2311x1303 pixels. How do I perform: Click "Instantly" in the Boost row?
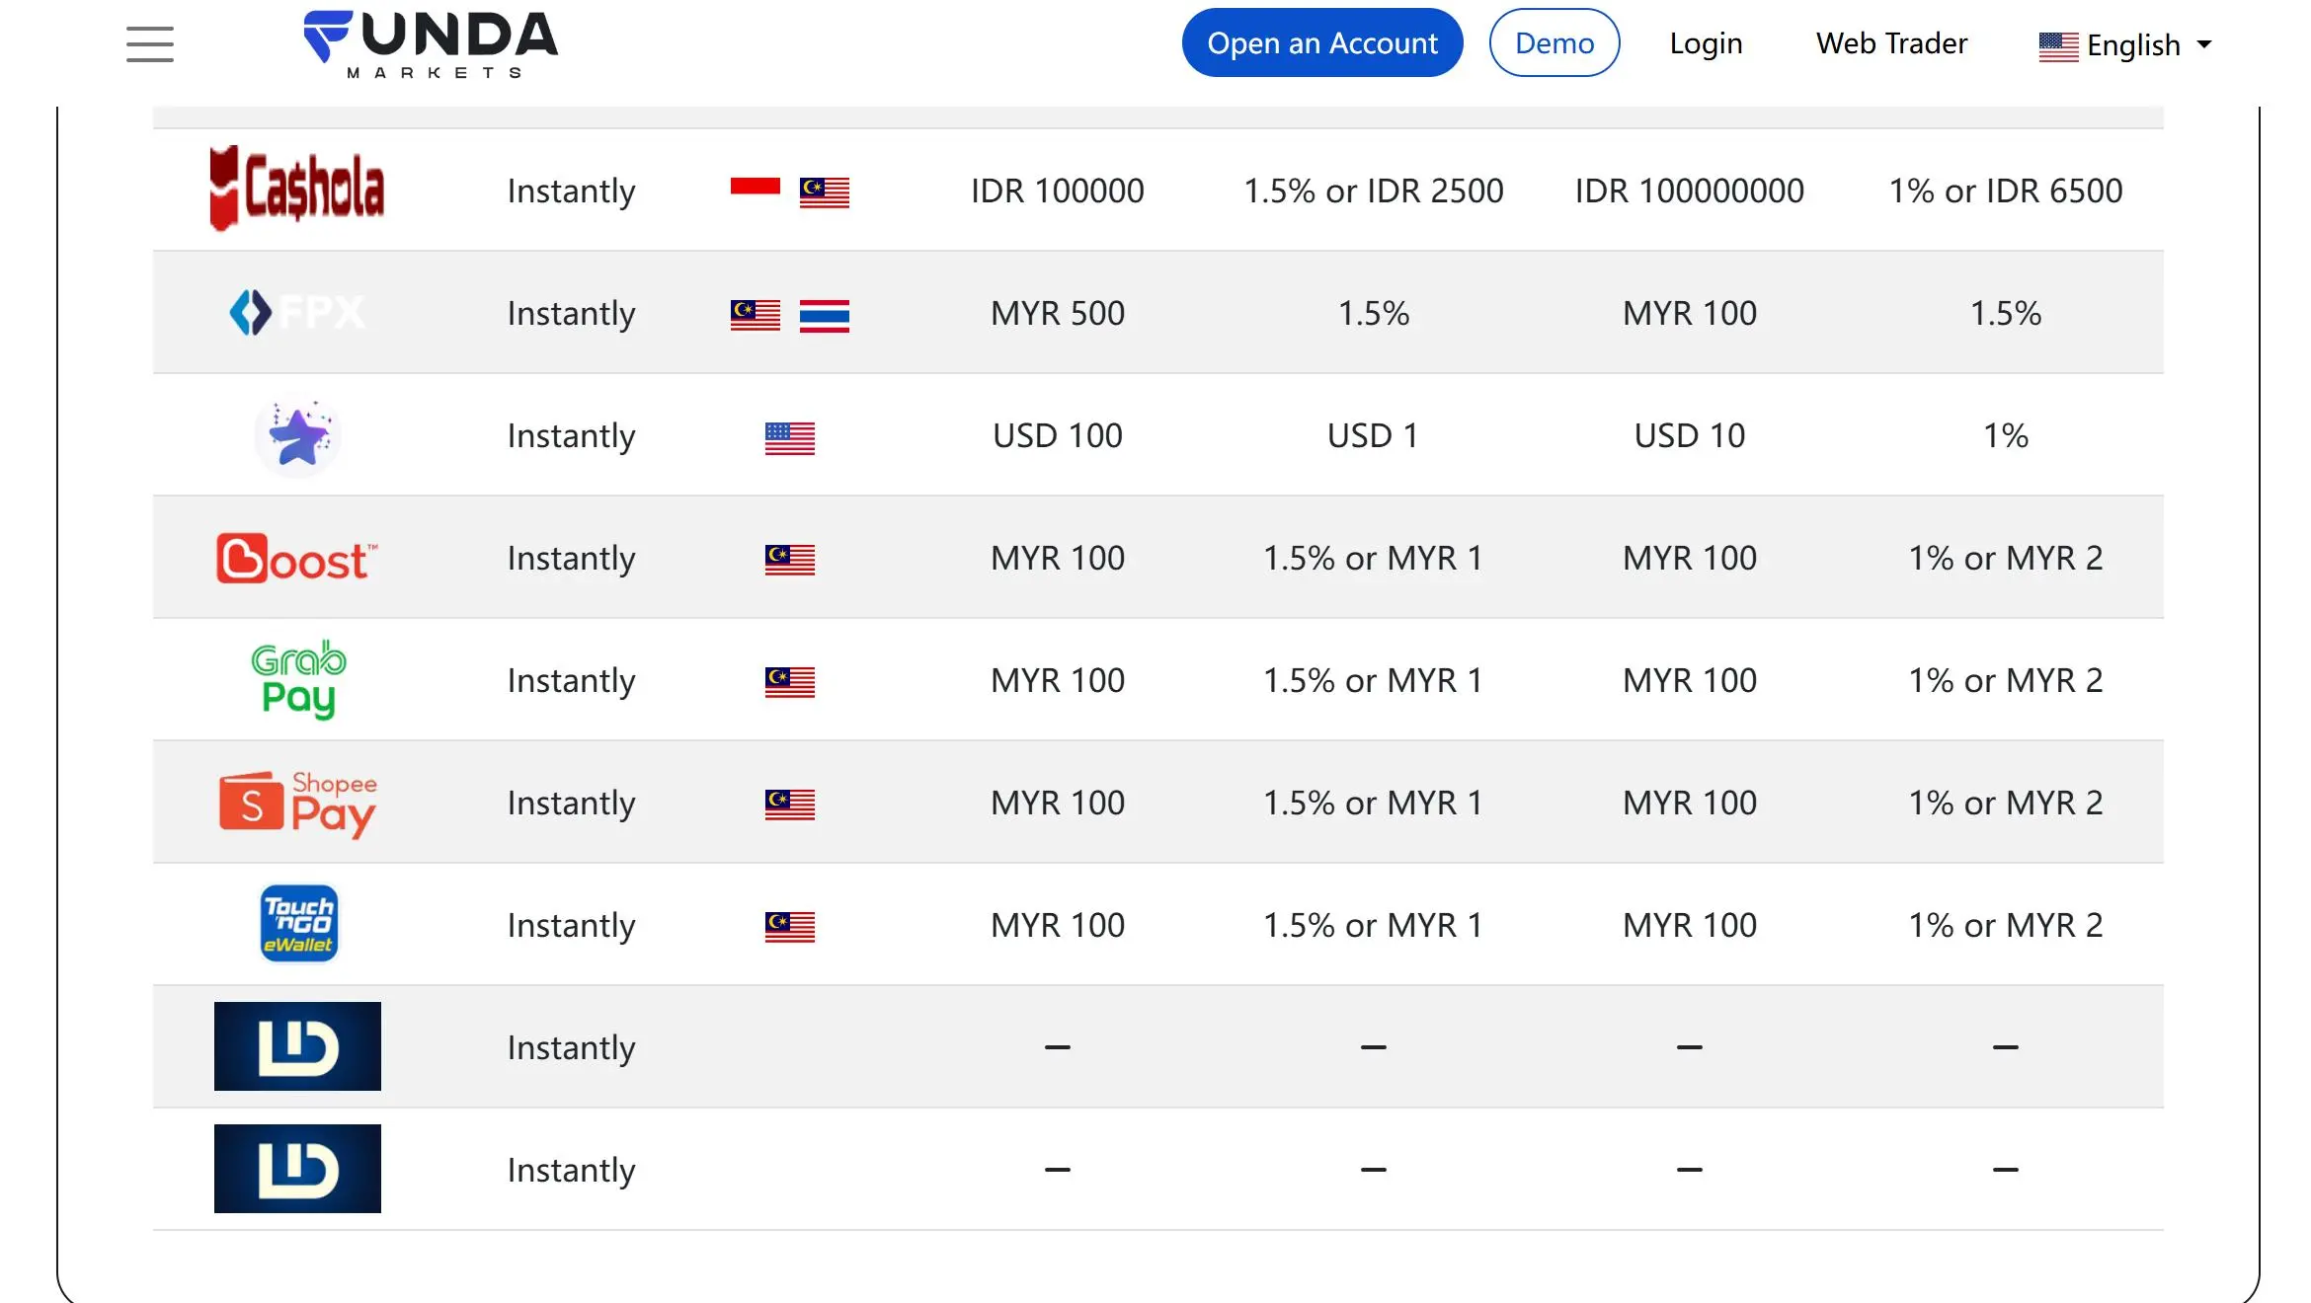[x=571, y=558]
